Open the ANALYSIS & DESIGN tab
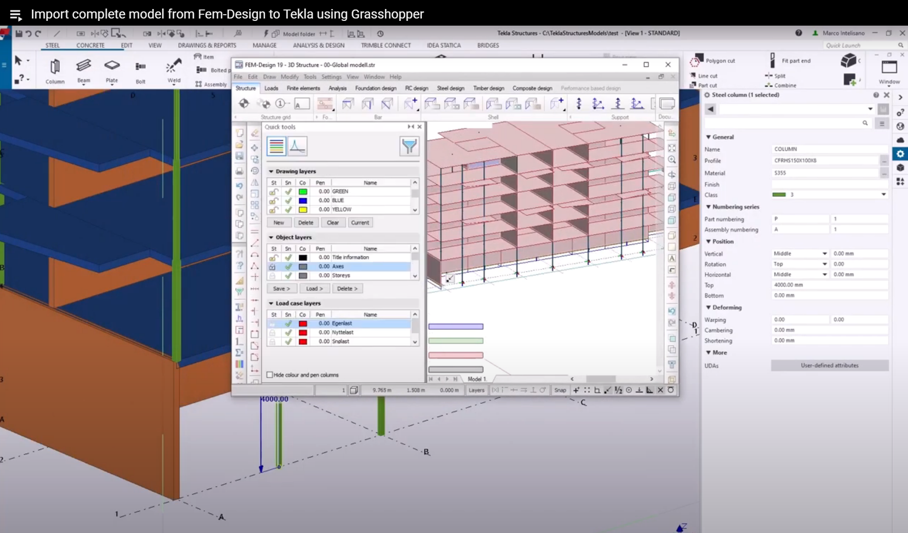 (x=319, y=46)
